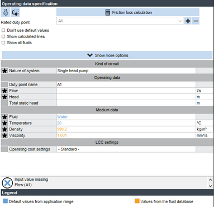Click the Kind of circuit header
This screenshot has width=214, height=207.
(x=107, y=64)
